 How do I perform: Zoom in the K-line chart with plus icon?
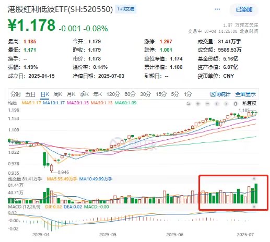198,104
